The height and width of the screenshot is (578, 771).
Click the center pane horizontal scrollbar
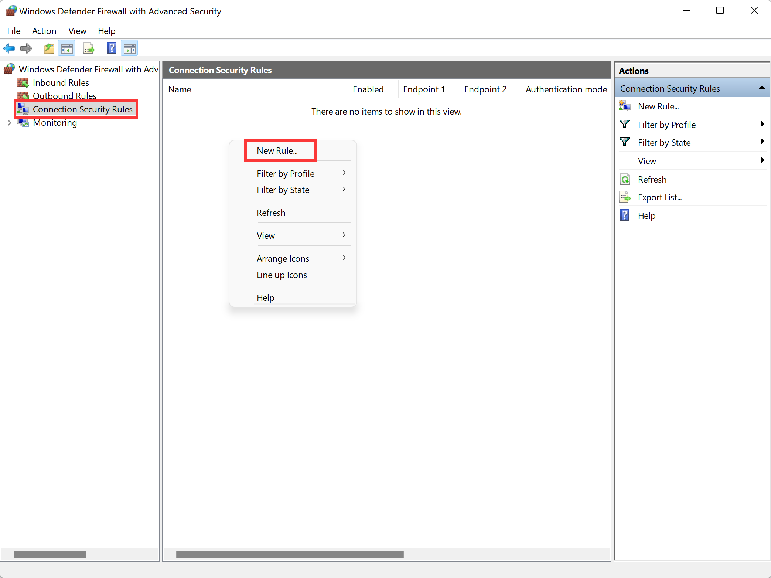click(290, 554)
